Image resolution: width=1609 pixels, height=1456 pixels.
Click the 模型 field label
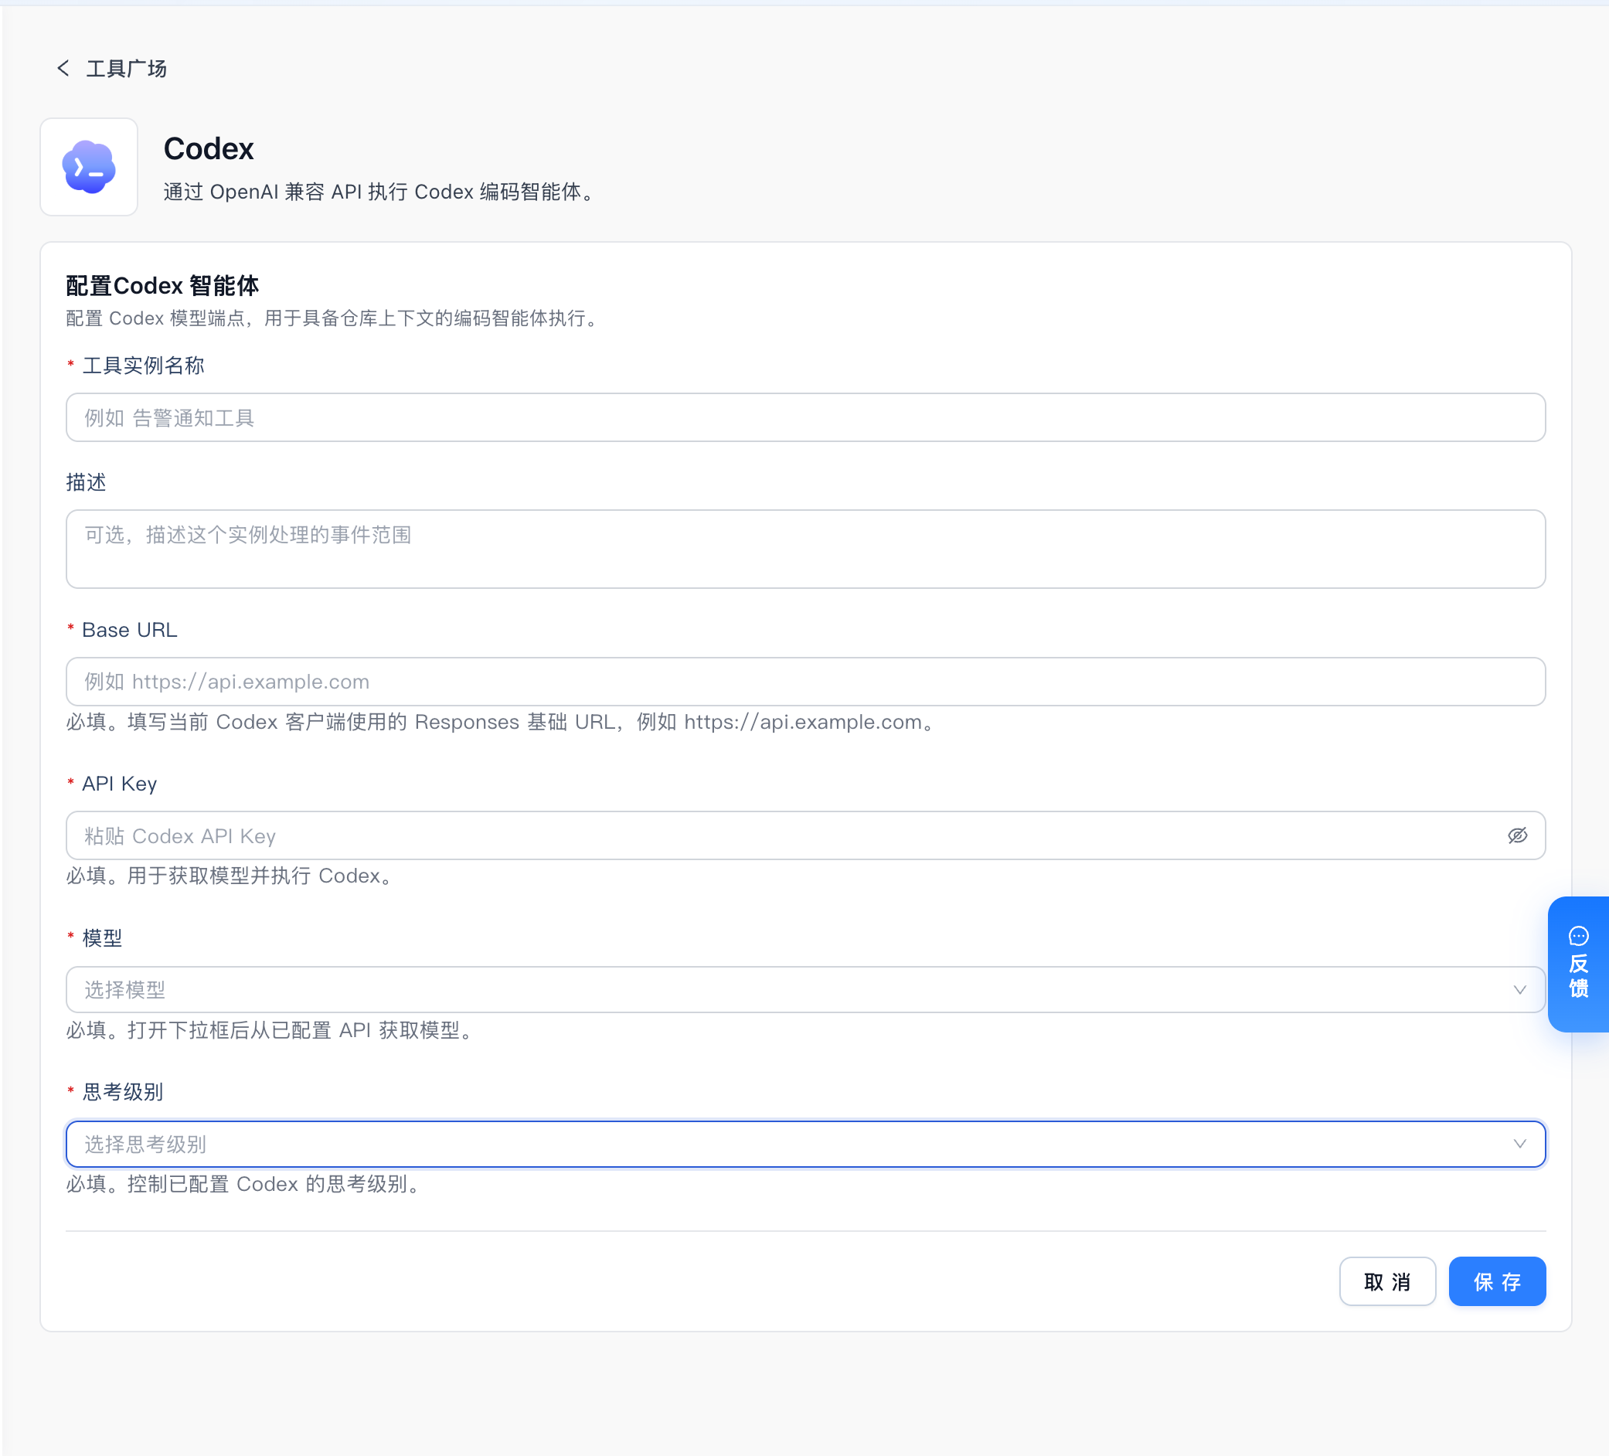(102, 938)
